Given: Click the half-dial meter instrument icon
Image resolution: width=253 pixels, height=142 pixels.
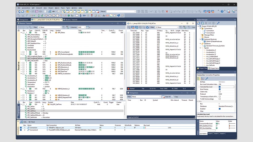Looking at the screenshot, I should point(50,16).
